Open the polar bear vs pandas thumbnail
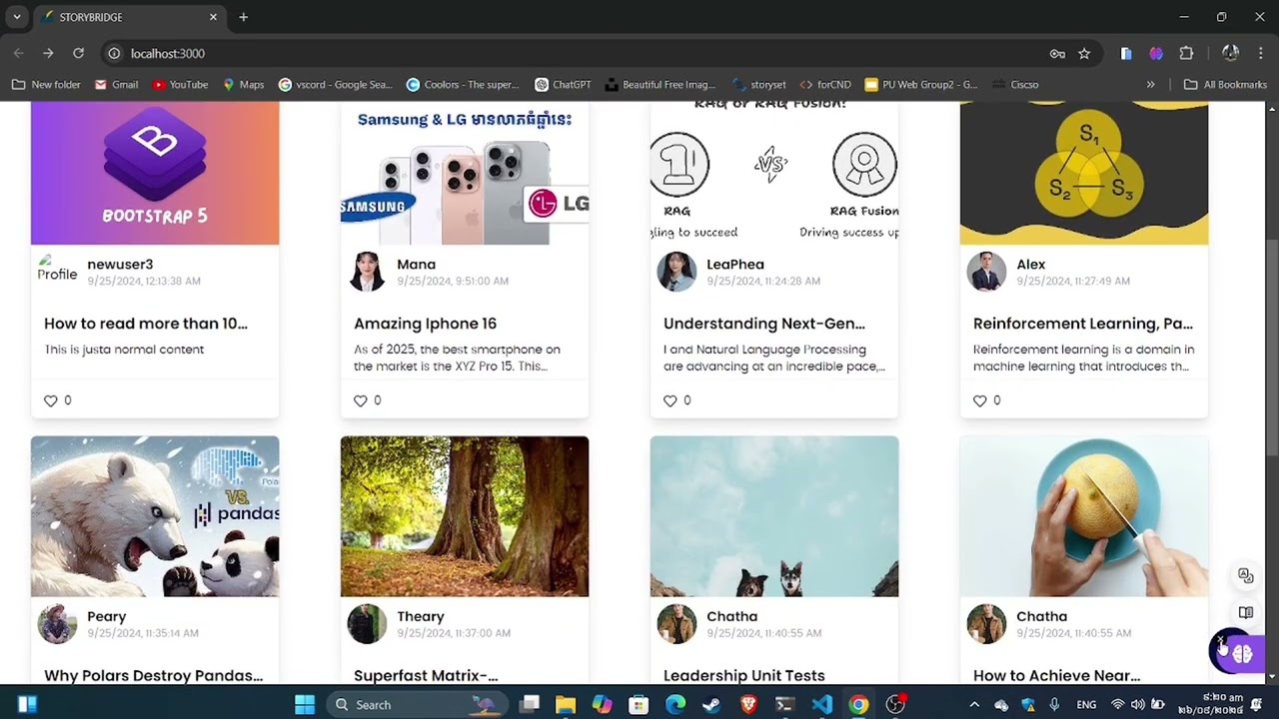The image size is (1279, 719). pos(155,516)
